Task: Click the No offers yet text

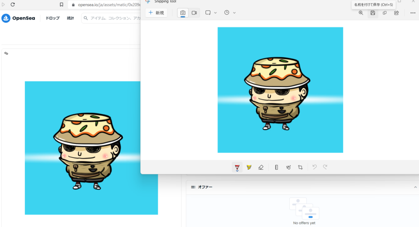Action: [x=304, y=223]
